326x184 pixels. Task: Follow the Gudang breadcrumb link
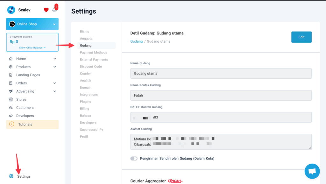click(136, 41)
